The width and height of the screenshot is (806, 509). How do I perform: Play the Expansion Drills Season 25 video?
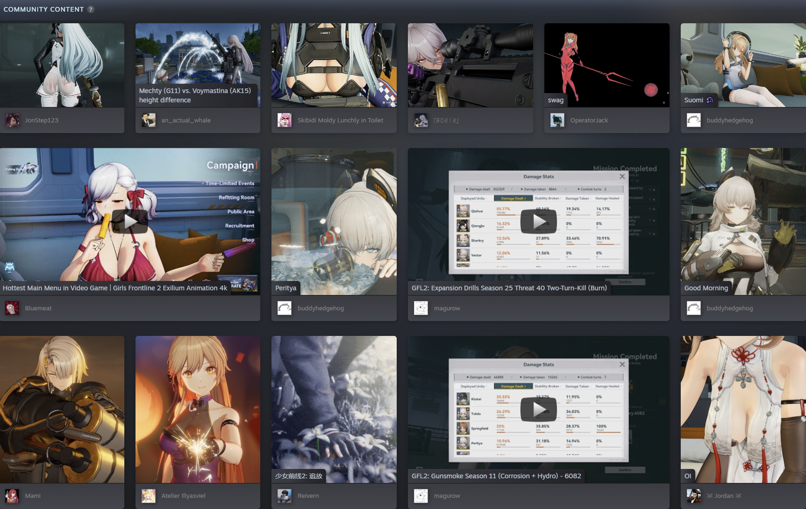pos(539,221)
